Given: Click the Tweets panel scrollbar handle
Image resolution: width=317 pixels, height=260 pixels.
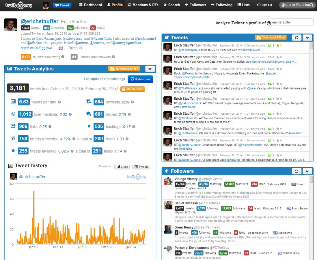Looking at the screenshot, I should (311, 46).
